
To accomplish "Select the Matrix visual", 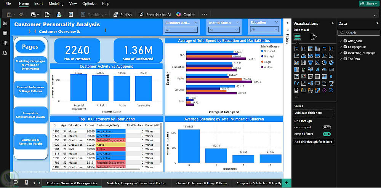I will tap(324, 76).
